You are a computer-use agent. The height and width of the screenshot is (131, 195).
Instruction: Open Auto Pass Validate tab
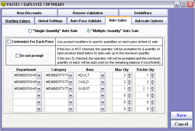click(x=86, y=21)
